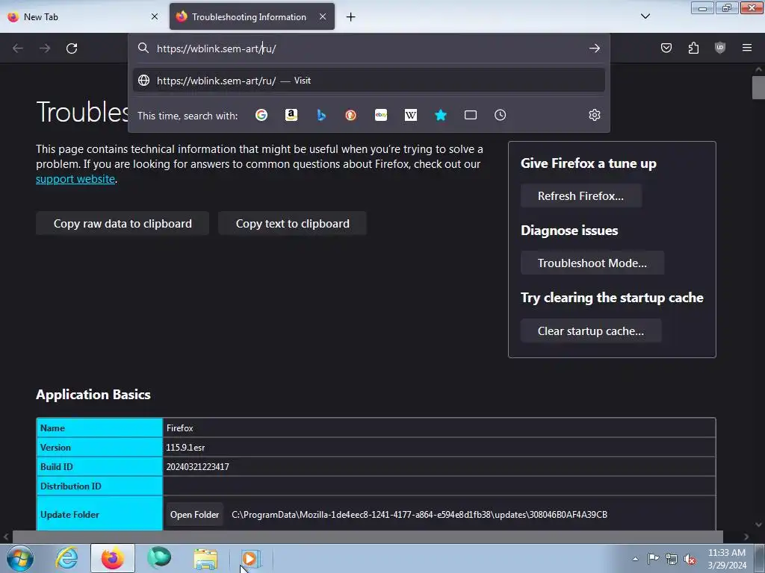Search bookmarks using the star icon

tap(441, 115)
